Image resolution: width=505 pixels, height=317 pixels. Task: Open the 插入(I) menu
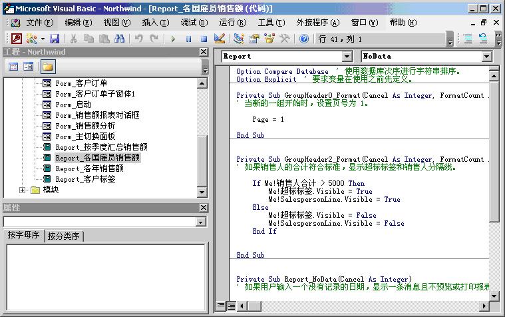click(x=156, y=23)
